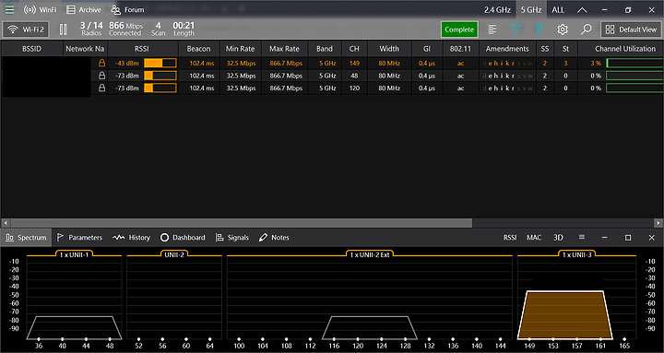
Task: Click the 1 x UNII-2 Ext band label
Action: pyautogui.click(x=370, y=254)
